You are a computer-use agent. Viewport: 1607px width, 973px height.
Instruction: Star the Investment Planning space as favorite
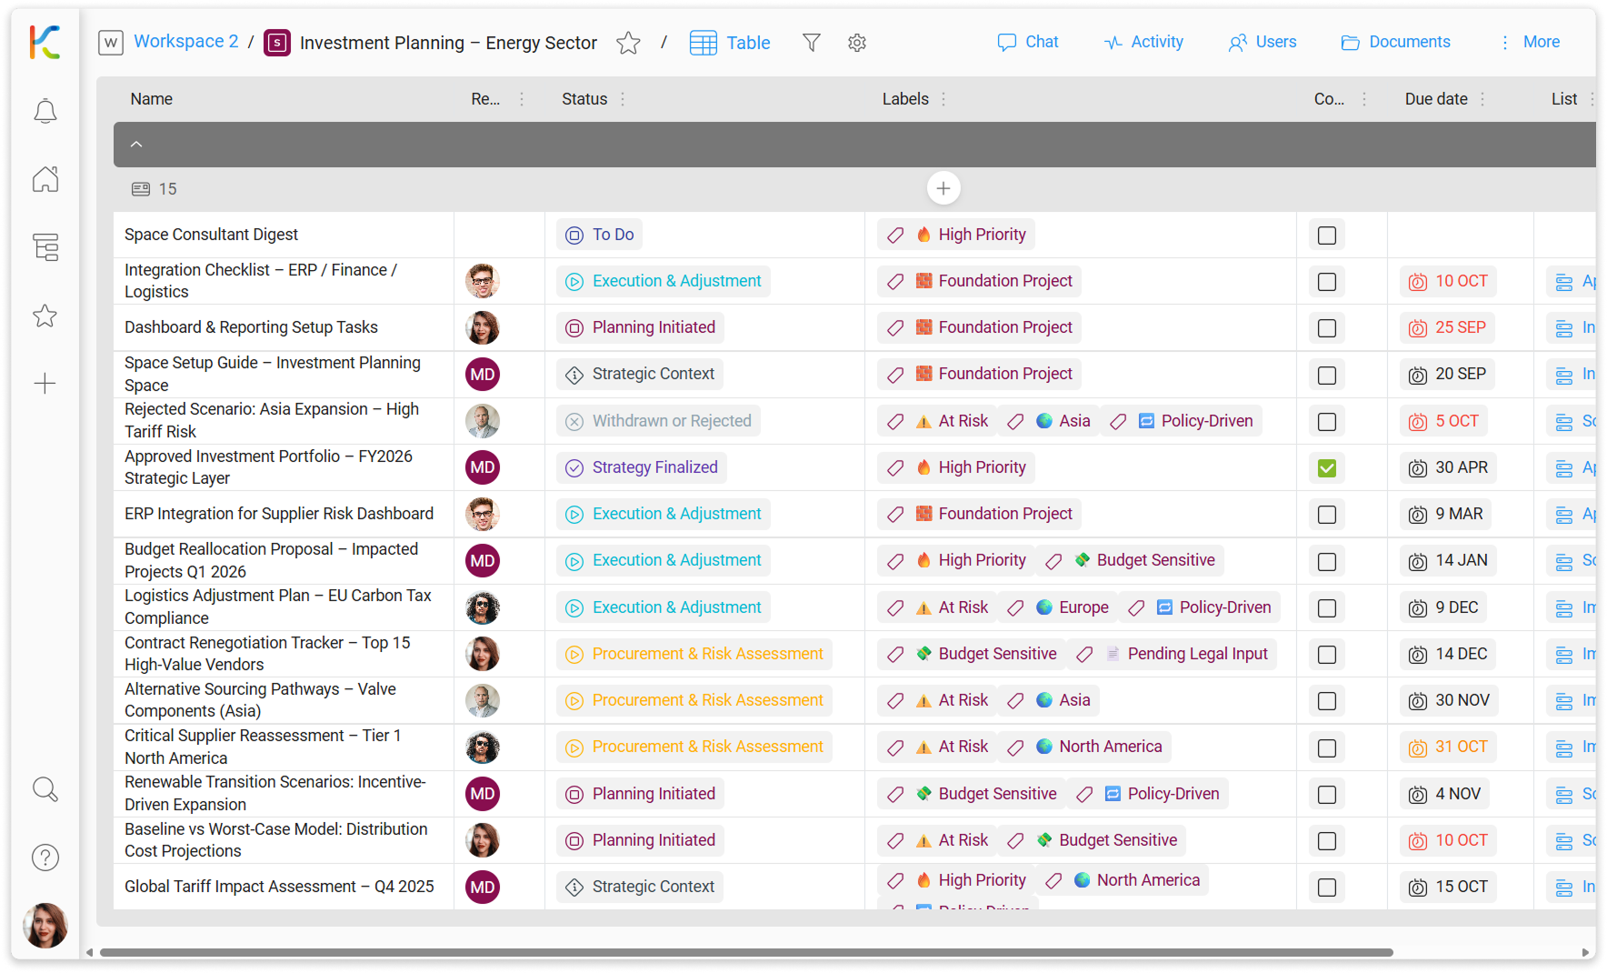628,43
